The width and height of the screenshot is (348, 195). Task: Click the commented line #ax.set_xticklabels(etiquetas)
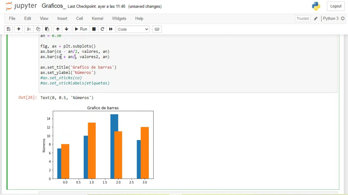pyautogui.click(x=75, y=83)
